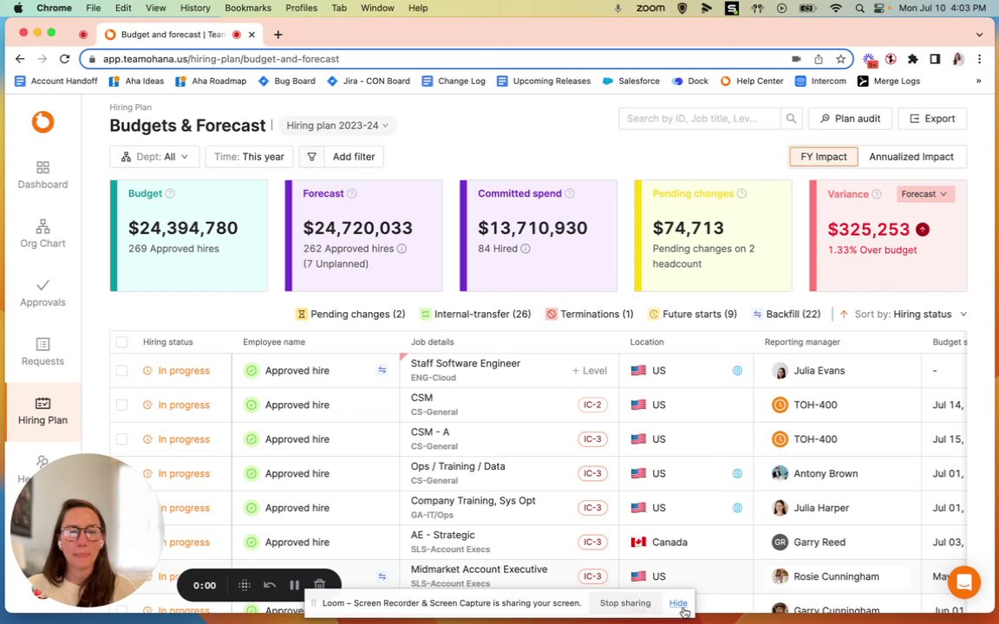Click the Hide link in Loom bar
This screenshot has width=999, height=624.
(x=678, y=603)
